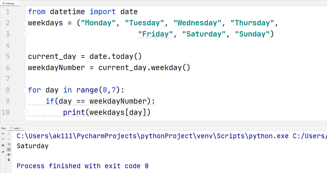This screenshot has width=327, height=173.
Task: Collapse the weekdays tuple fold marker on line 2
Action: (x=25, y=23)
